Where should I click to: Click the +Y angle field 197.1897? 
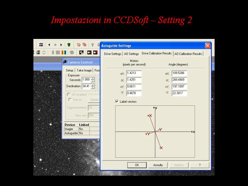[179, 87]
